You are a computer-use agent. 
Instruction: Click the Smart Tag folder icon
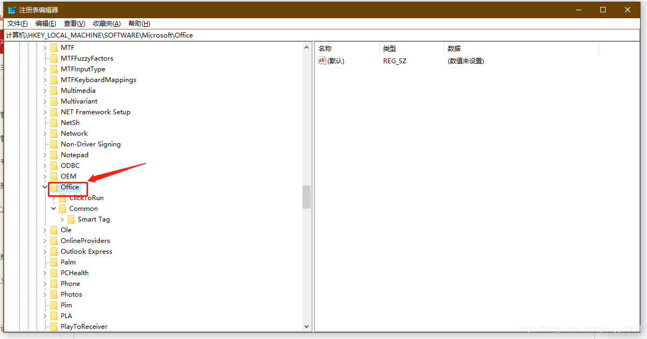click(71, 219)
